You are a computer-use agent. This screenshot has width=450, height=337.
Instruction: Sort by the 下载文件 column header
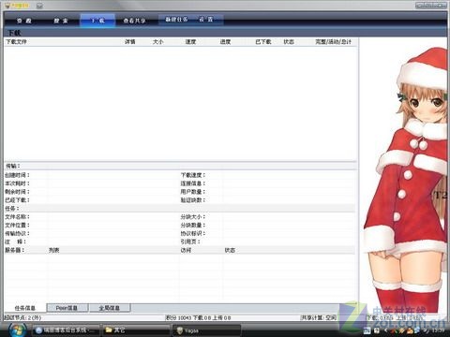click(x=16, y=42)
